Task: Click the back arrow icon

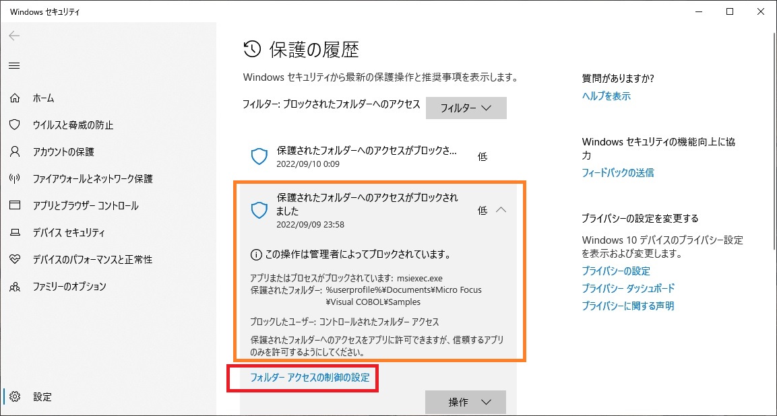Action: [x=14, y=36]
